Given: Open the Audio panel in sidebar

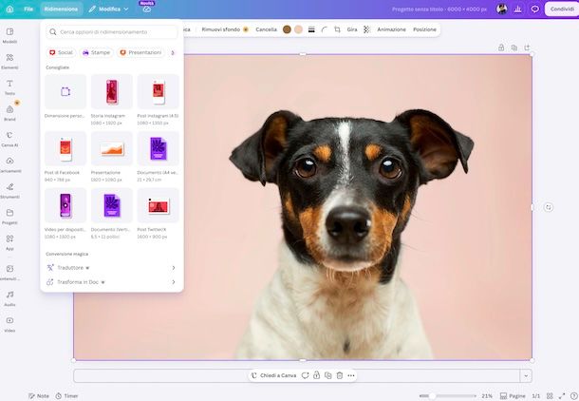Looking at the screenshot, I should (x=10, y=298).
